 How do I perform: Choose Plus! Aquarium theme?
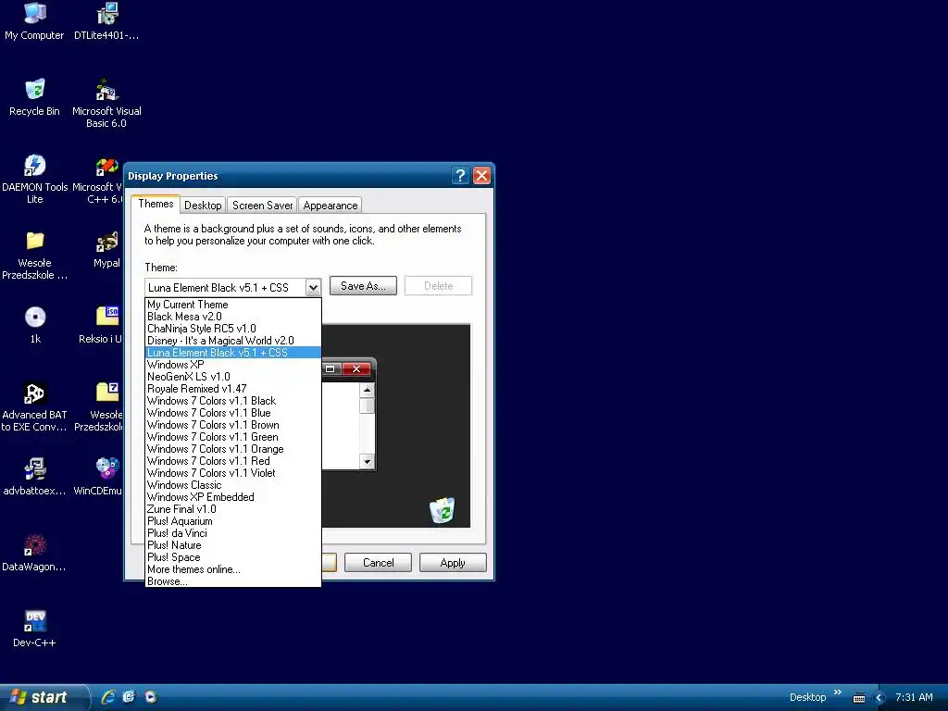click(x=233, y=521)
